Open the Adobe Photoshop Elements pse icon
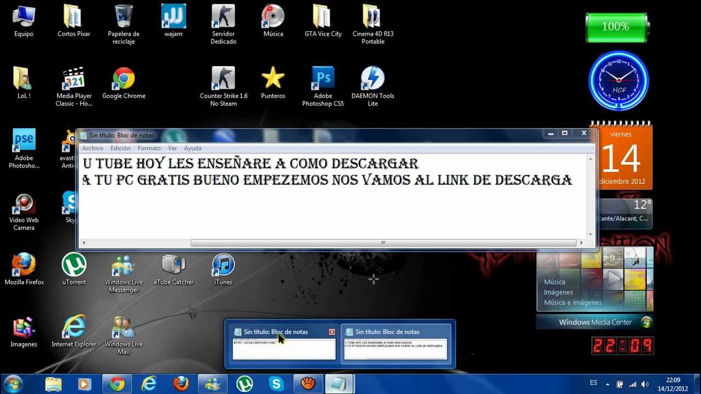The image size is (701, 394). (x=24, y=149)
